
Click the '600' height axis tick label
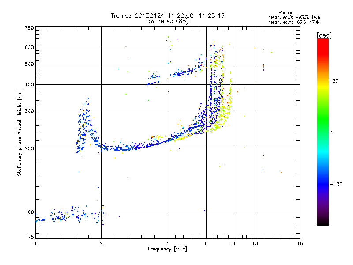pyautogui.click(x=29, y=47)
